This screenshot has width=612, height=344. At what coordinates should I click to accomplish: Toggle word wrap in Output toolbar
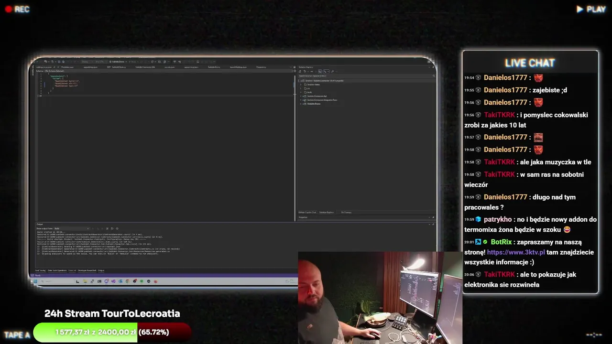[112, 228]
